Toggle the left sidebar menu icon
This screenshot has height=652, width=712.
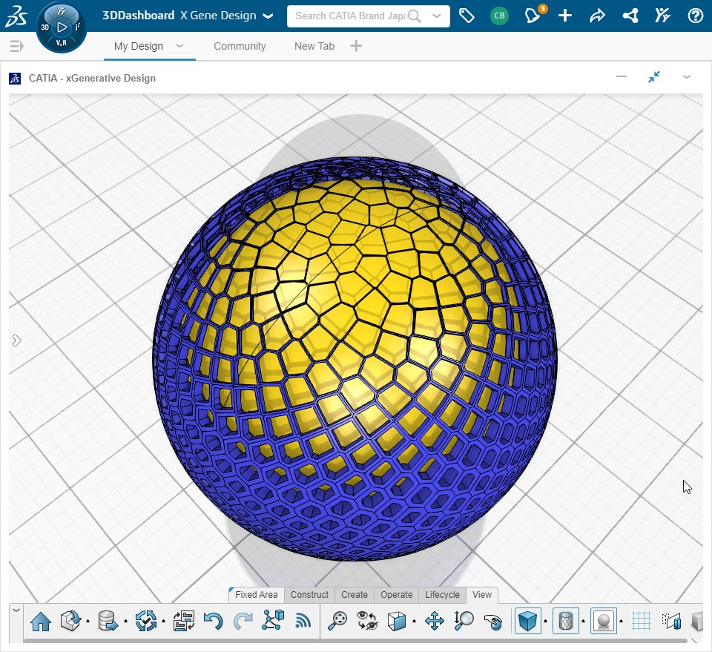(16, 46)
